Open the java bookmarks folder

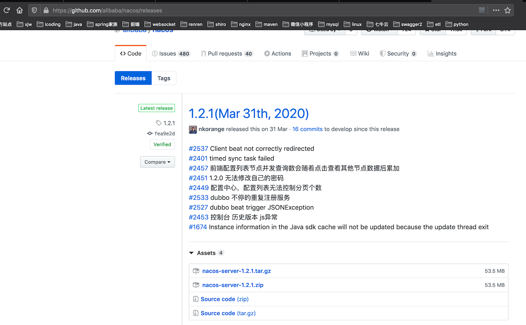point(74,24)
